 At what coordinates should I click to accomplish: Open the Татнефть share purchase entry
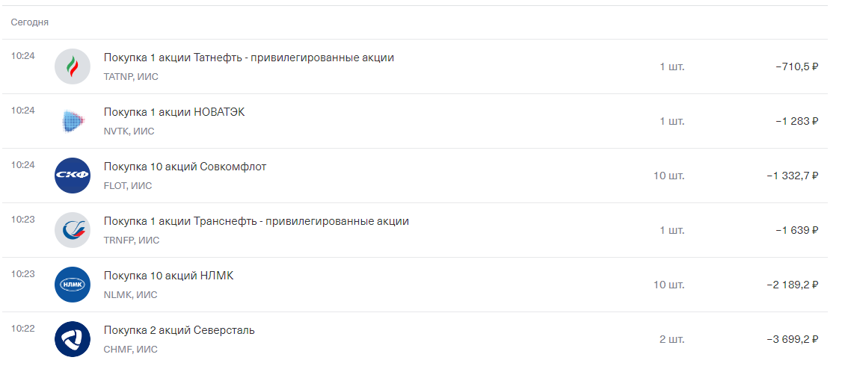point(249,58)
